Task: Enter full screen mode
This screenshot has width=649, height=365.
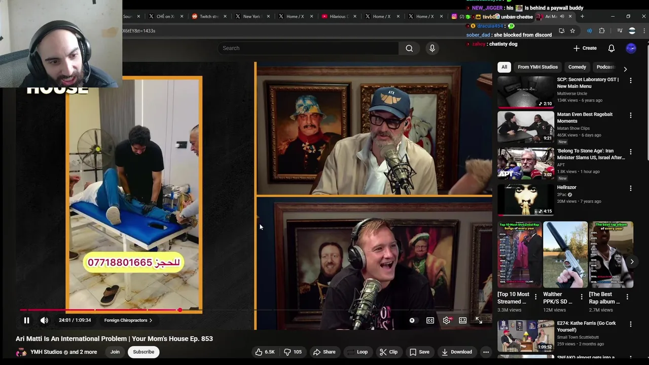Action: click(x=479, y=320)
